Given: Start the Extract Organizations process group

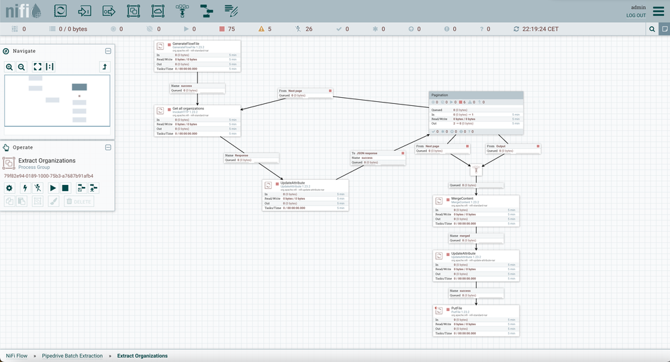Looking at the screenshot, I should pyautogui.click(x=53, y=188).
